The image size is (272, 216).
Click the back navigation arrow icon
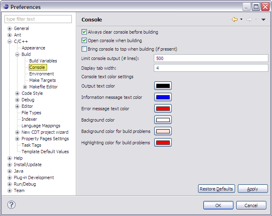click(x=235, y=19)
